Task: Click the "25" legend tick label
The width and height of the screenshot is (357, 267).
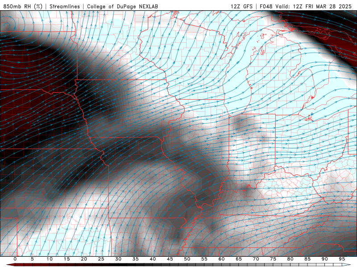Action: tap(101, 259)
